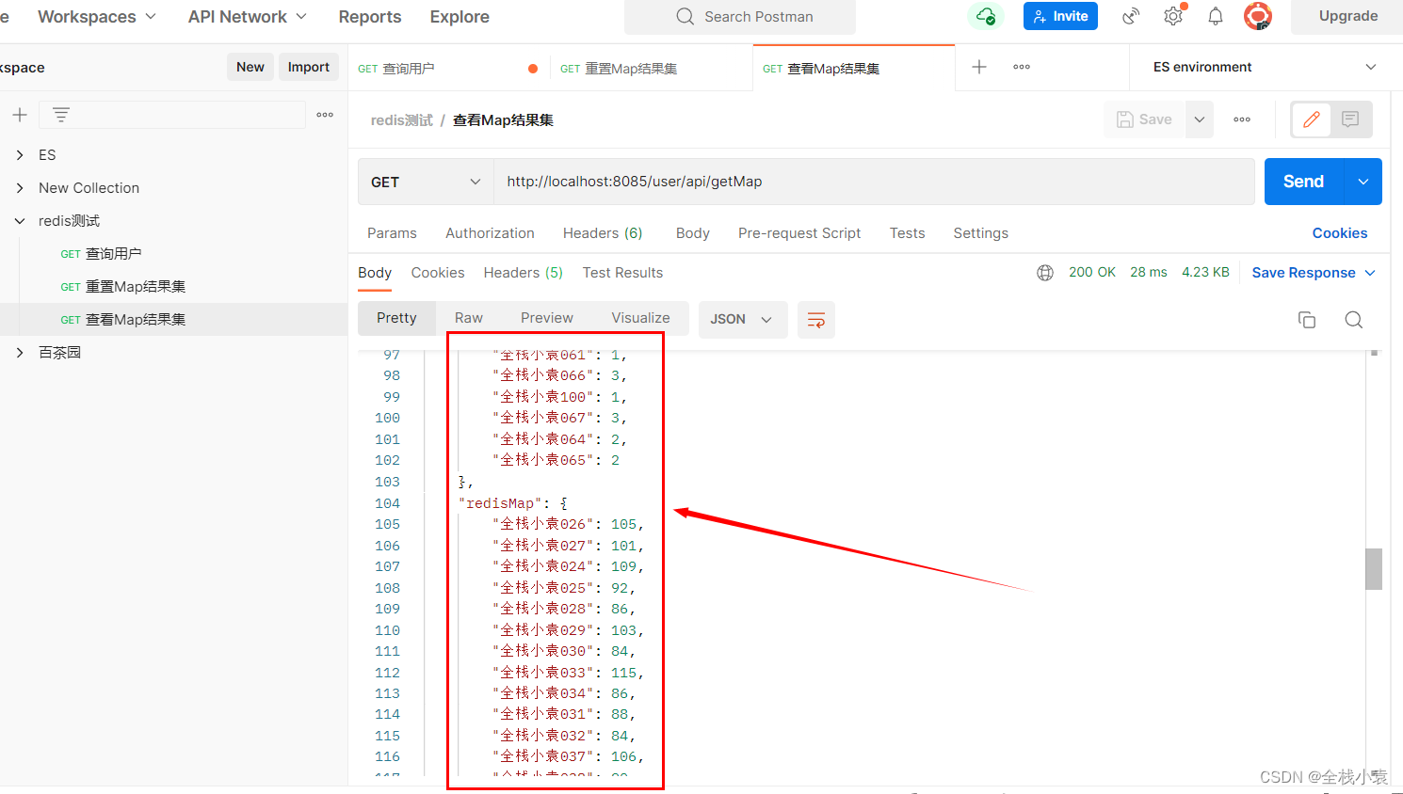Open the JSON format dropdown
Viewport: 1403px width, 794px height.
coord(741,320)
